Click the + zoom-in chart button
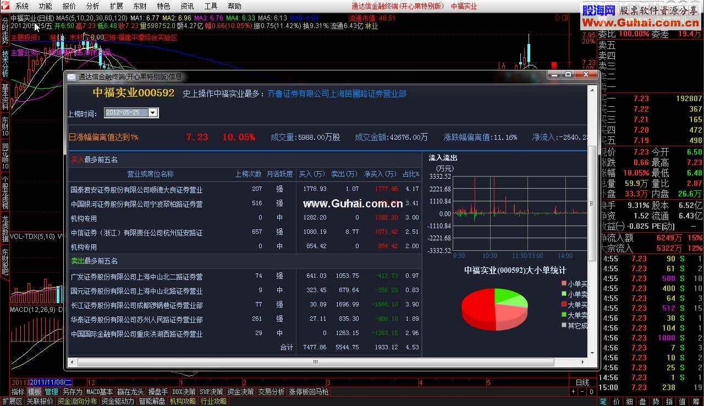 pos(573,392)
